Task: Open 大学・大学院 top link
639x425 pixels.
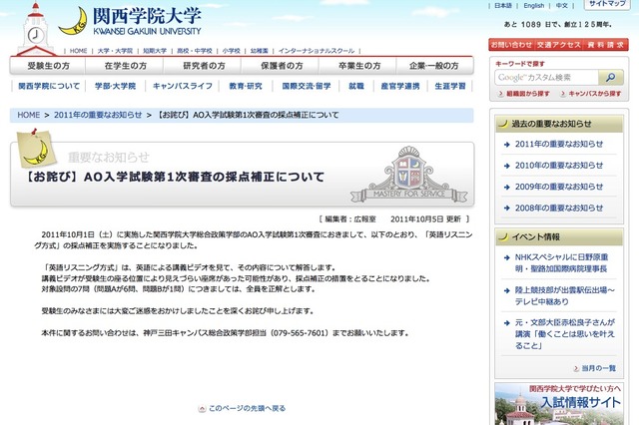Action: [115, 51]
